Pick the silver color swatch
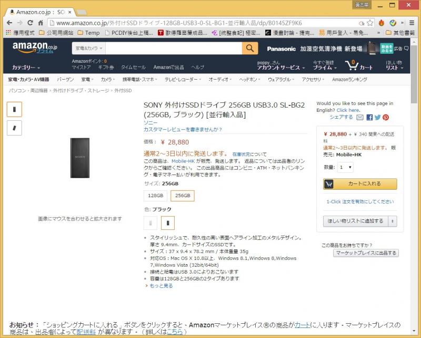Image resolution: width=421 pixels, height=338 pixels. click(151, 223)
